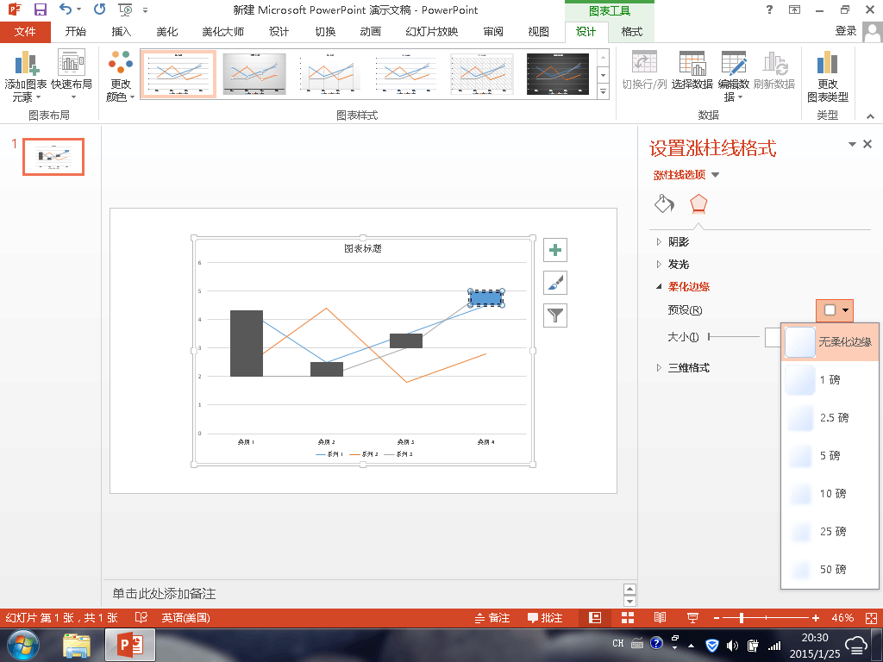Switch to Normal view in status bar

click(x=595, y=617)
